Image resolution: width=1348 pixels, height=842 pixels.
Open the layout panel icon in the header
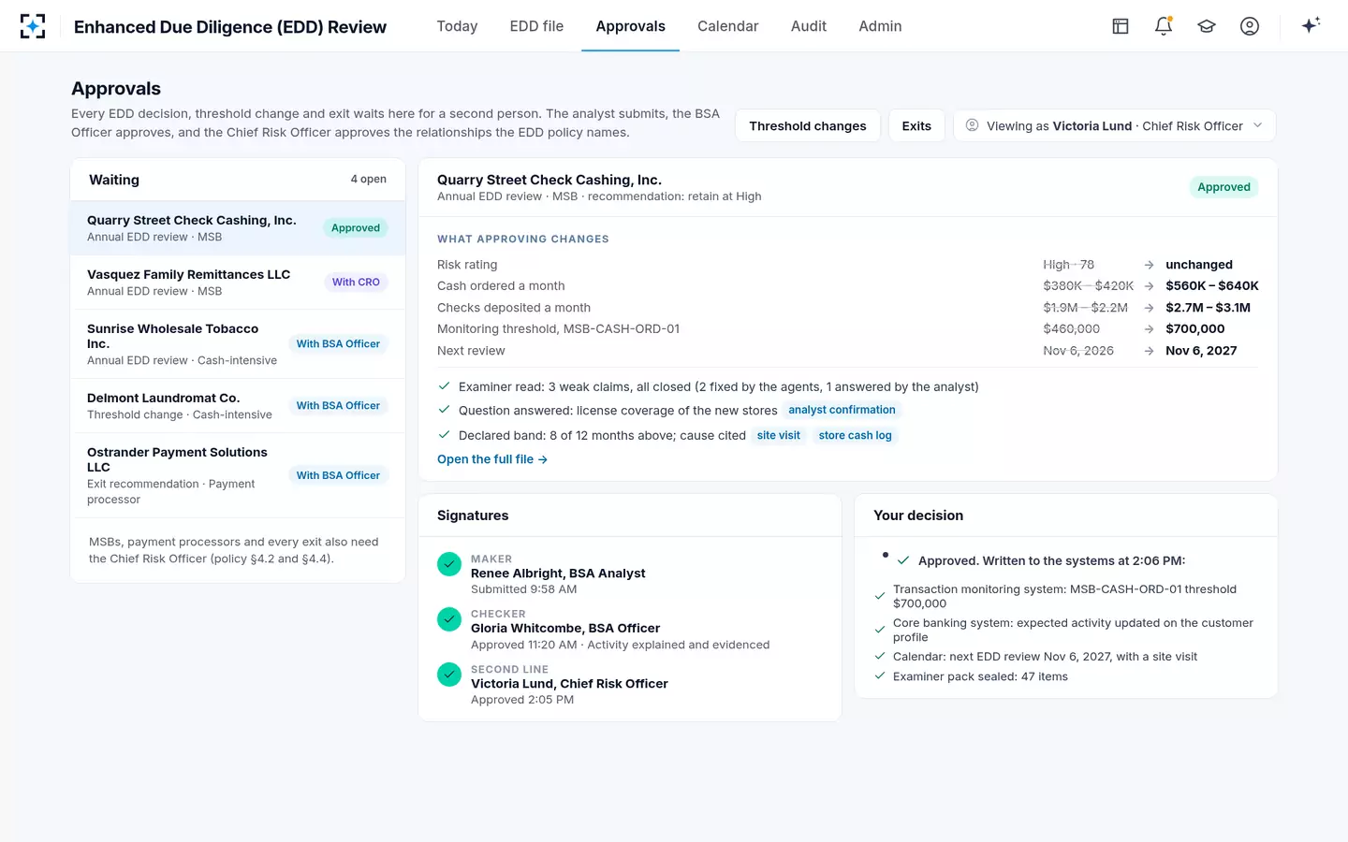[1121, 26]
